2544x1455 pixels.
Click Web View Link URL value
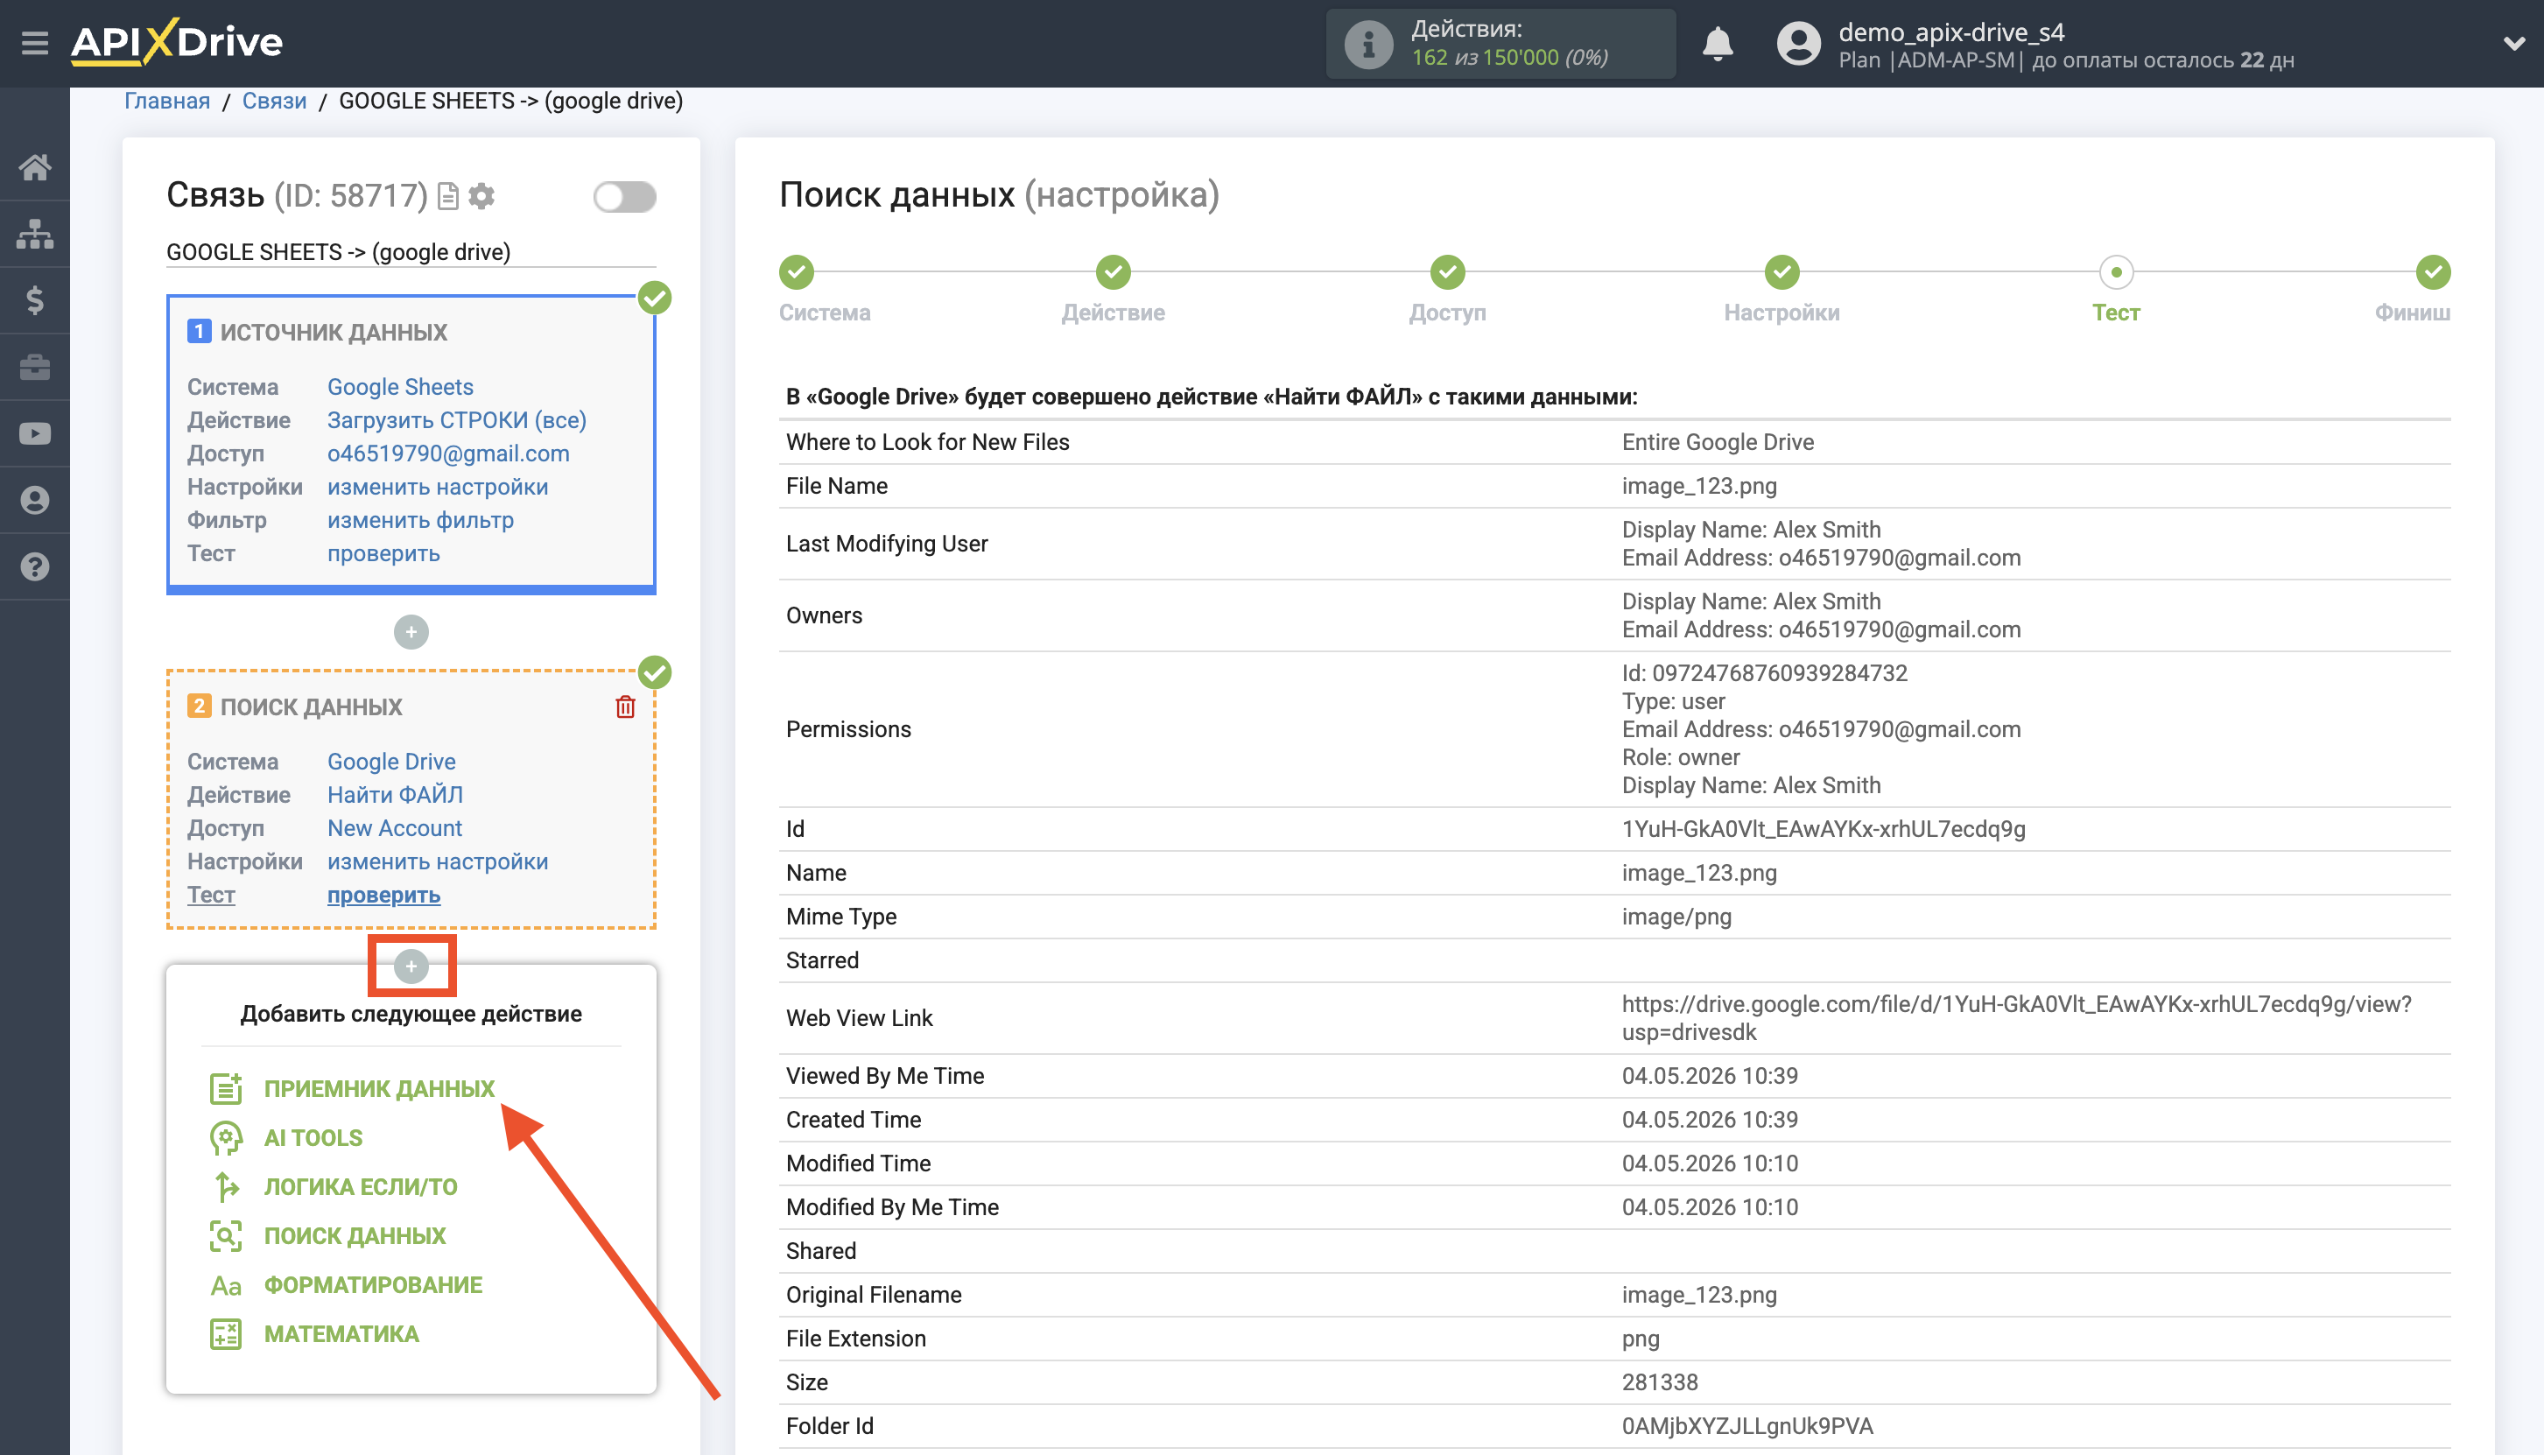click(2016, 1017)
